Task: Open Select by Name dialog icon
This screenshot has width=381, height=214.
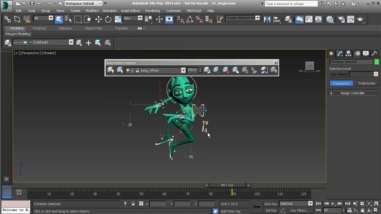Action: pos(68,19)
